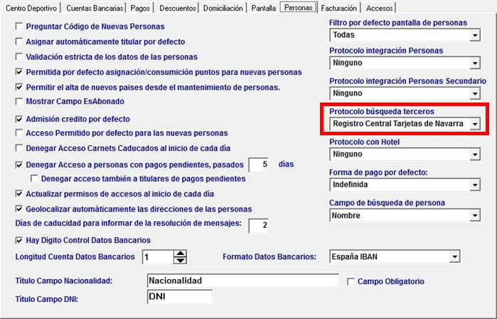Open the Cuentas Bancarias tab
Viewport: 497px width, 319px height.
click(x=94, y=8)
